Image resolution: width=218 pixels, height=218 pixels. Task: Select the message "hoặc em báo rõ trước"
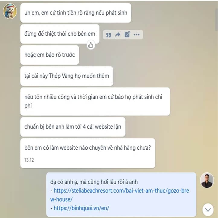tap(50, 55)
